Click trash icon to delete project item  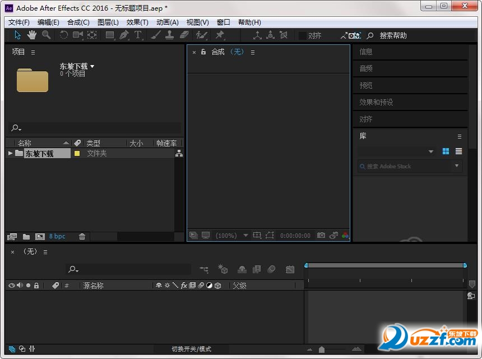click(x=82, y=237)
